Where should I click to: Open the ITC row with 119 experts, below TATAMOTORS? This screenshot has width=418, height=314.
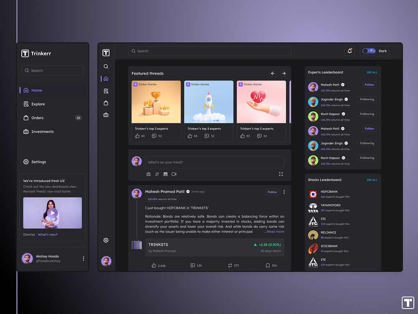pyautogui.click(x=343, y=221)
